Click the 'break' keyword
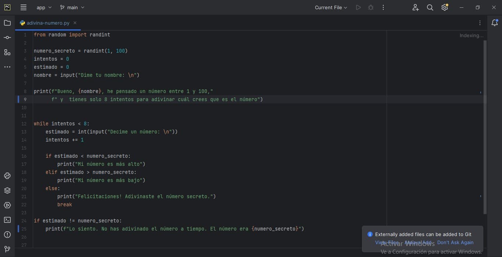This screenshot has width=502, height=257. click(x=65, y=204)
